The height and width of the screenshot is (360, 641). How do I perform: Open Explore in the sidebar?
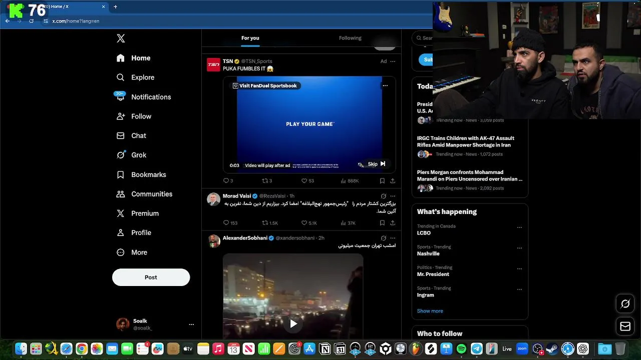pyautogui.click(x=135, y=77)
